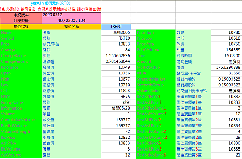Select the 欄位名稱 column header
Image resolution: width=242 pixels, height=159 pixels.
pos(71,27)
